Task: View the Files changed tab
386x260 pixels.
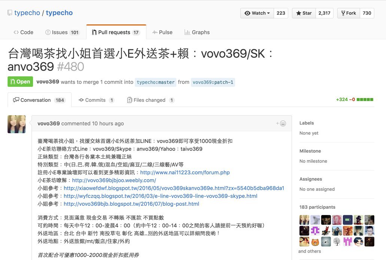Action: coord(151,100)
